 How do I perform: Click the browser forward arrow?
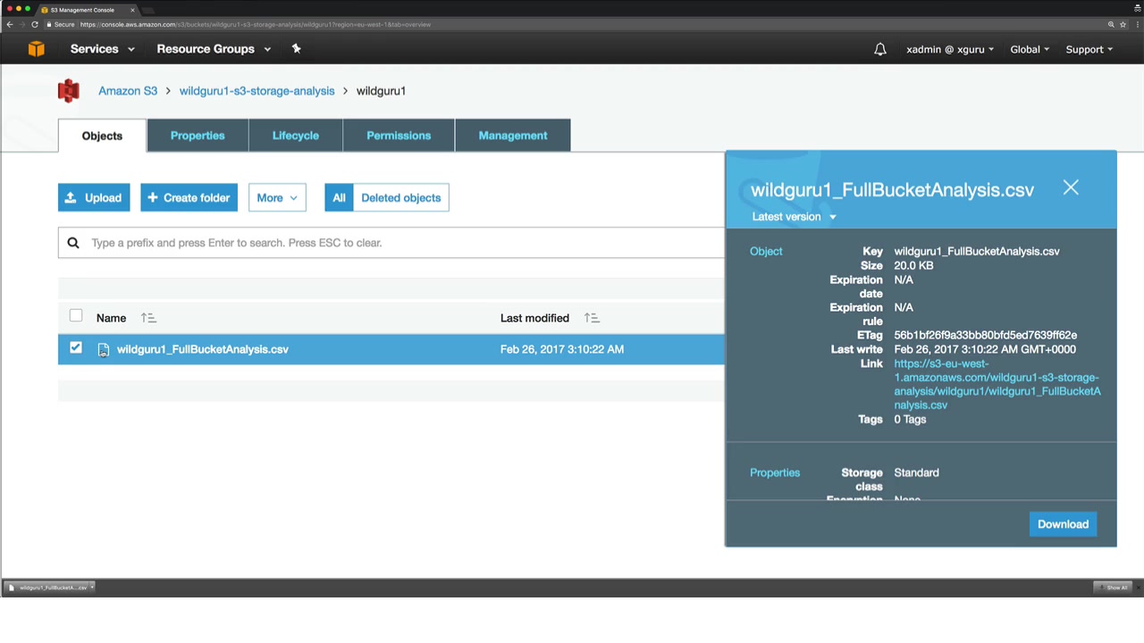click(22, 24)
